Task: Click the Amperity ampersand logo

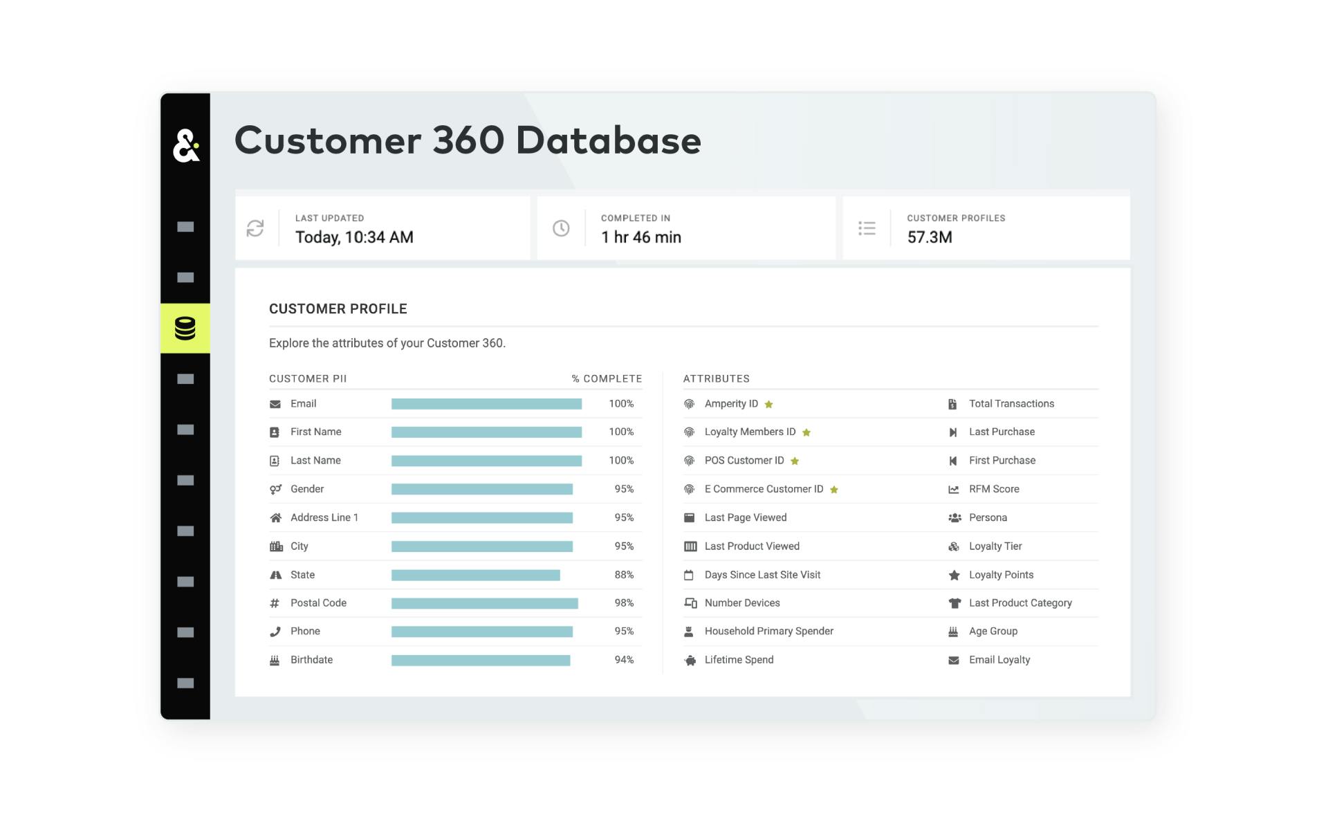Action: tap(185, 146)
